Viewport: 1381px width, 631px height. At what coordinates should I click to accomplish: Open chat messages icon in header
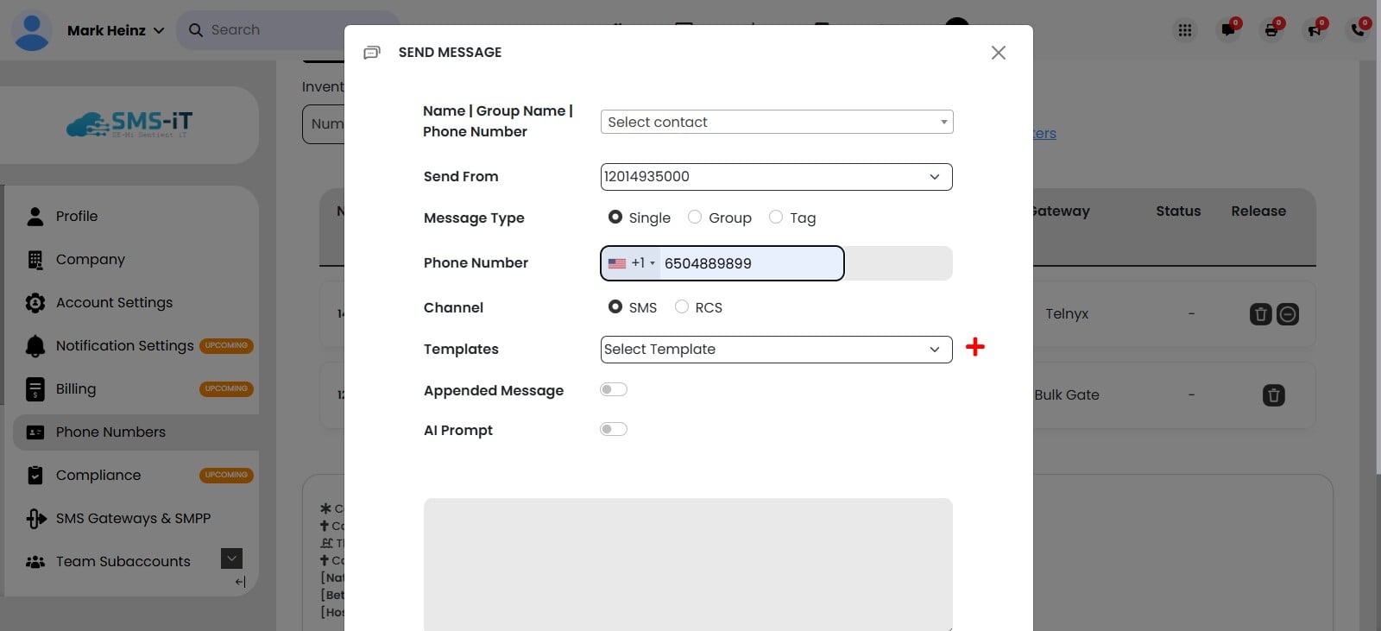(x=1228, y=30)
